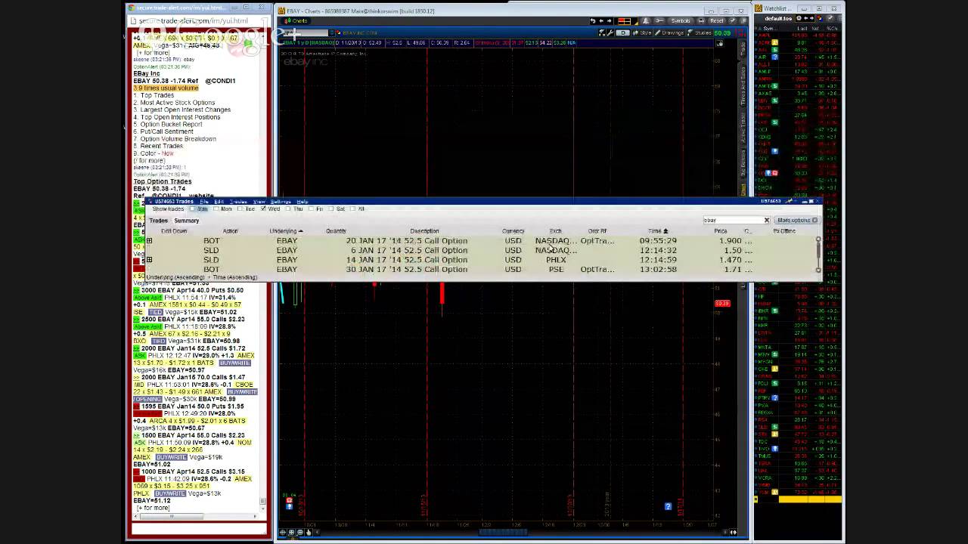Sort by the Underlying column header

click(286, 231)
